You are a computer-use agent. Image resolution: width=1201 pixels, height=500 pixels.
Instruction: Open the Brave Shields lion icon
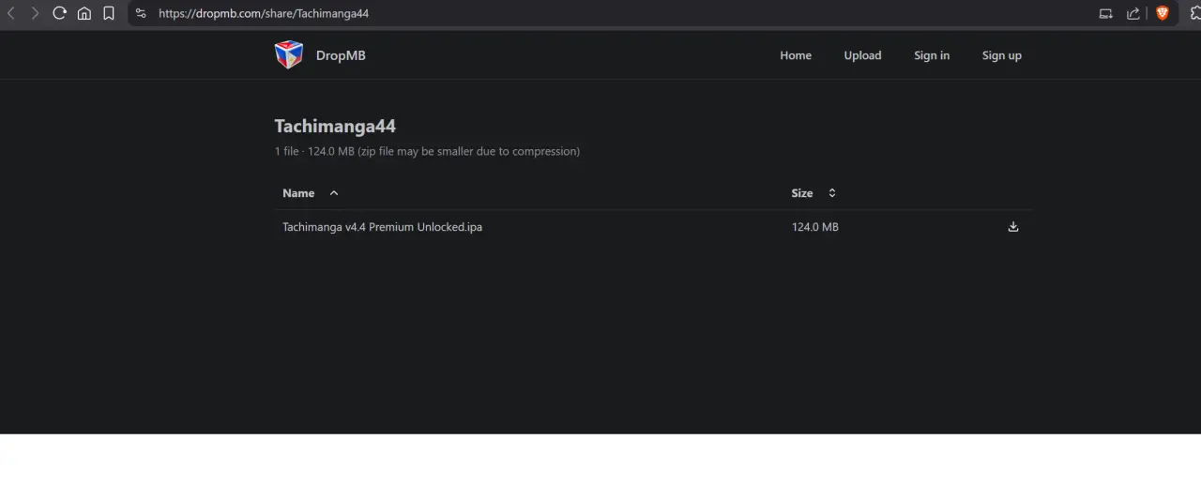point(1163,13)
